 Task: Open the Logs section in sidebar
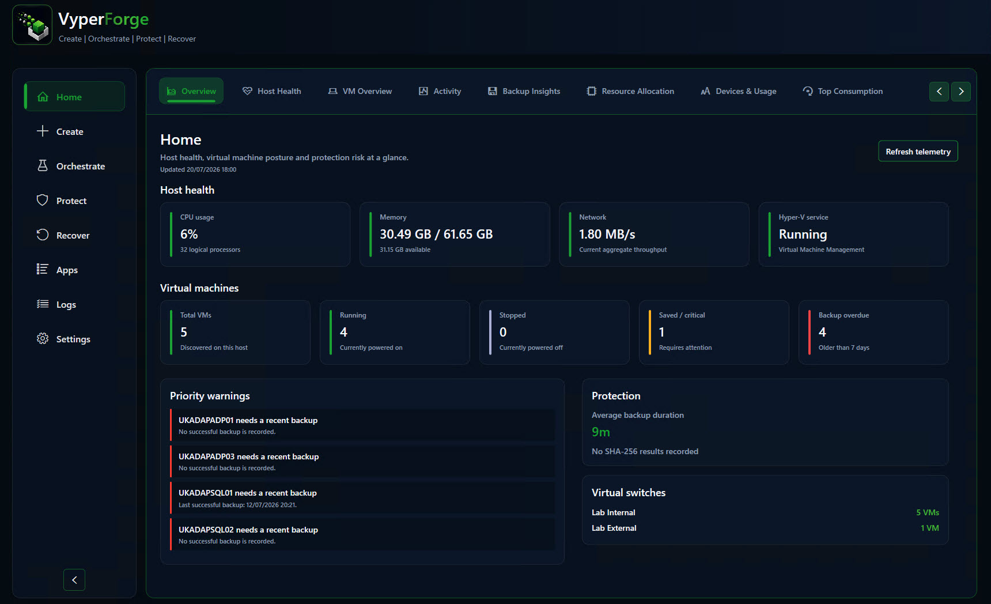point(74,304)
